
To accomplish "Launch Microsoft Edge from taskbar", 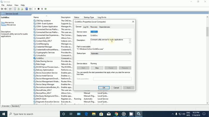I will click(86, 114).
